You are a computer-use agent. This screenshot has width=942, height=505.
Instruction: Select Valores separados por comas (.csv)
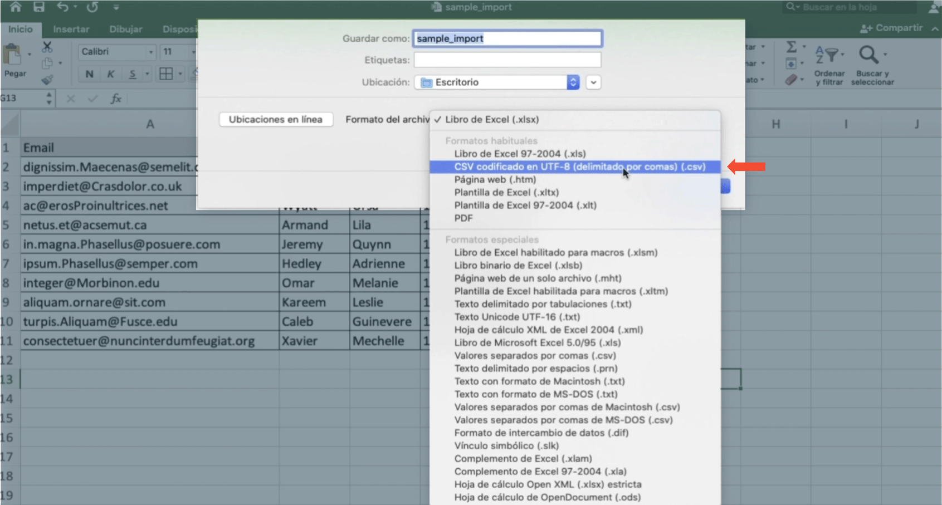pos(575,355)
